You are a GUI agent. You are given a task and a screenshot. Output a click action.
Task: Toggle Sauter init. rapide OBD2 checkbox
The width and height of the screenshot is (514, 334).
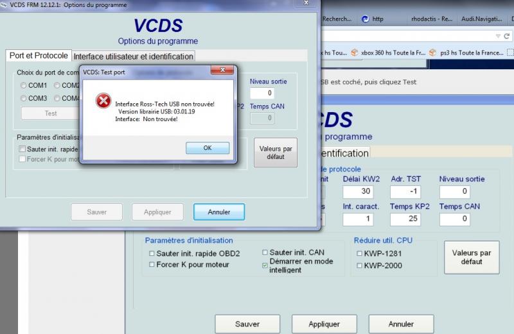152,253
